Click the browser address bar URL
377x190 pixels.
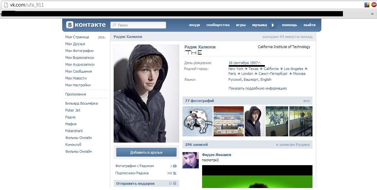click(27, 5)
